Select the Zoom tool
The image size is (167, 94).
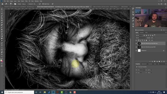2,54
